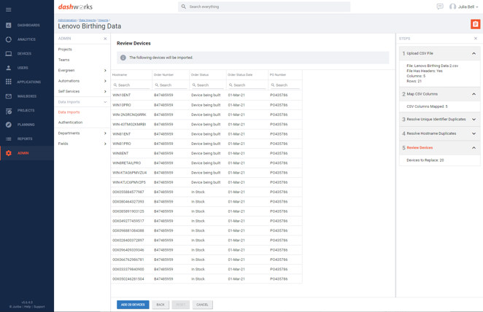483x312 pixels.
Task: Sort by the Order Status column header
Action: coord(200,75)
